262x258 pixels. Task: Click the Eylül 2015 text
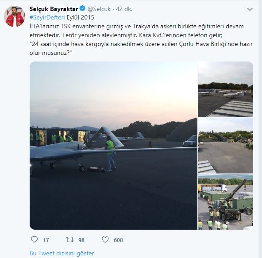pyautogui.click(x=81, y=17)
